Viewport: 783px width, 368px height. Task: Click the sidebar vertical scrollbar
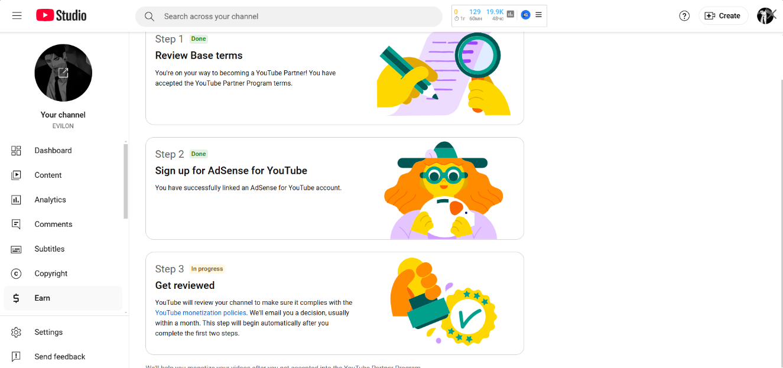click(x=125, y=182)
